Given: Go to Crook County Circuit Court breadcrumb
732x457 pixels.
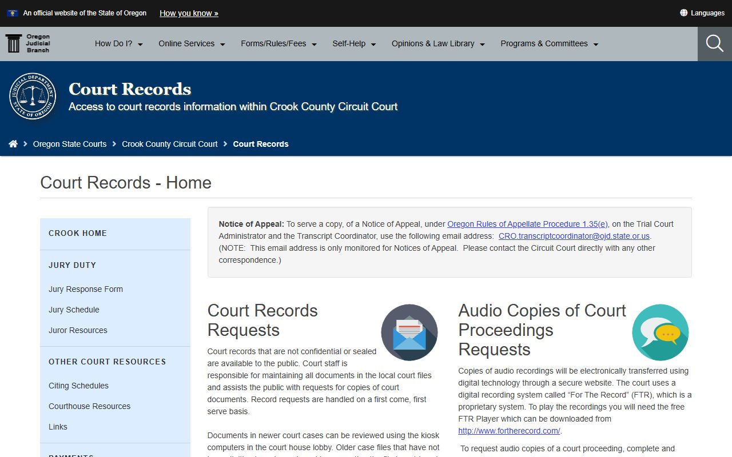Looking at the screenshot, I should [x=170, y=144].
